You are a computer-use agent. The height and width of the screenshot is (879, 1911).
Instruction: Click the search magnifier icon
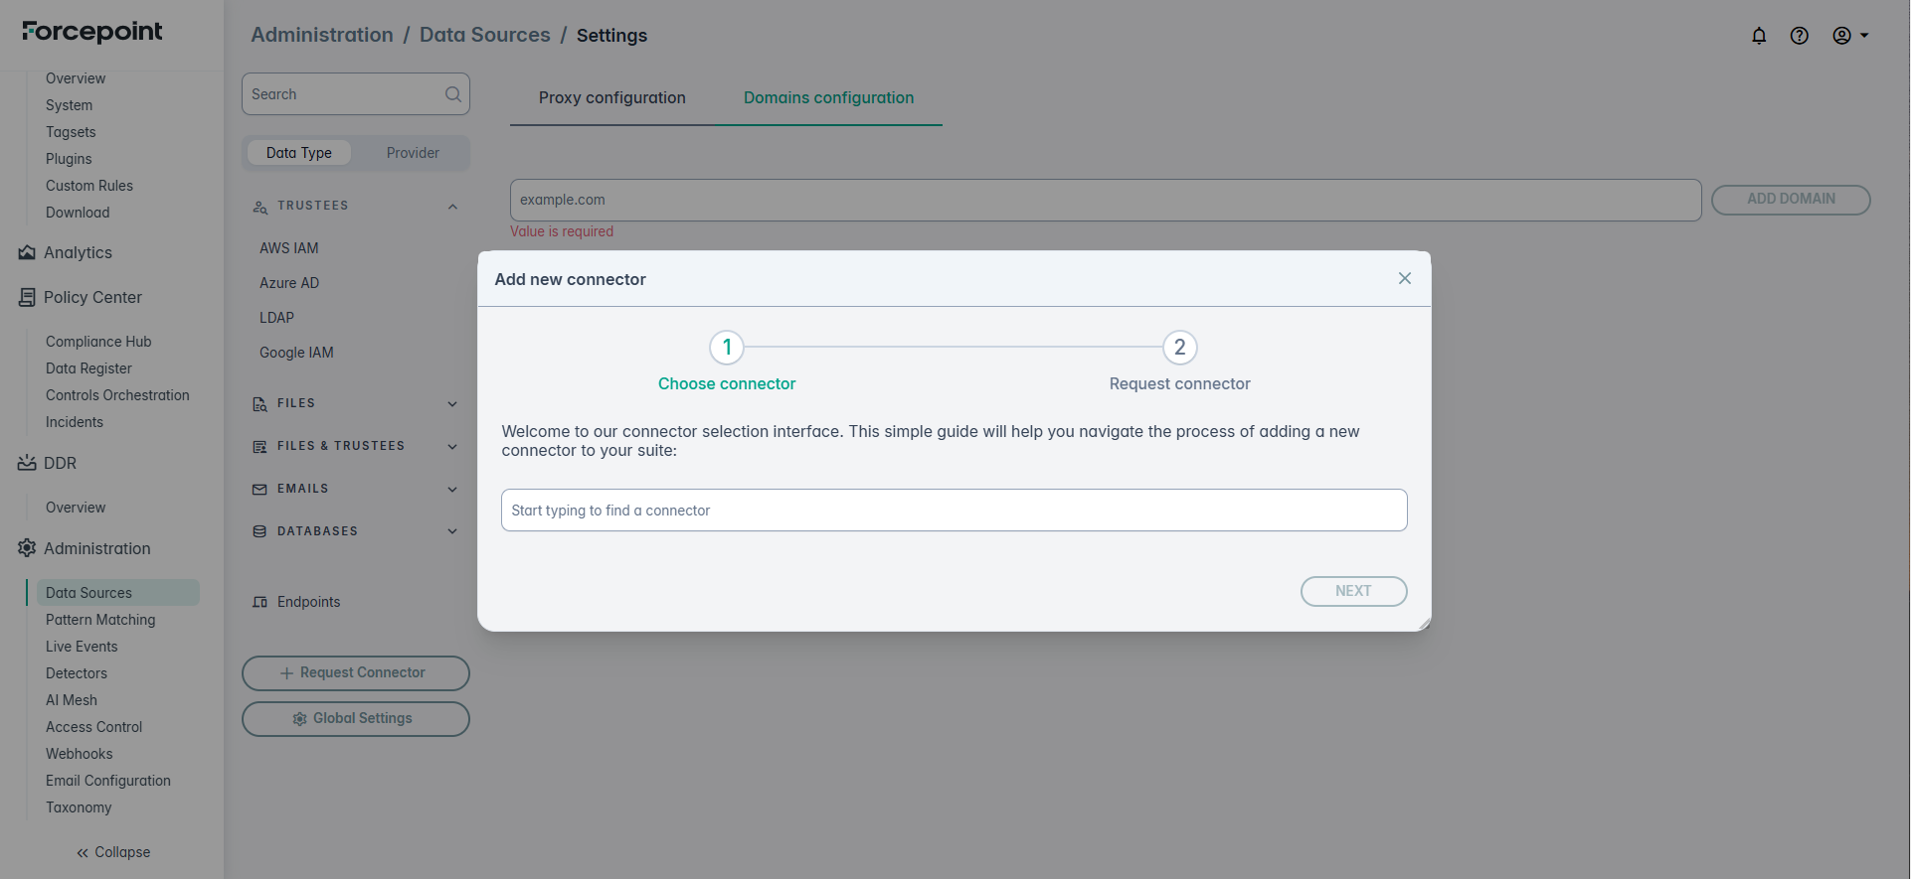tap(452, 94)
